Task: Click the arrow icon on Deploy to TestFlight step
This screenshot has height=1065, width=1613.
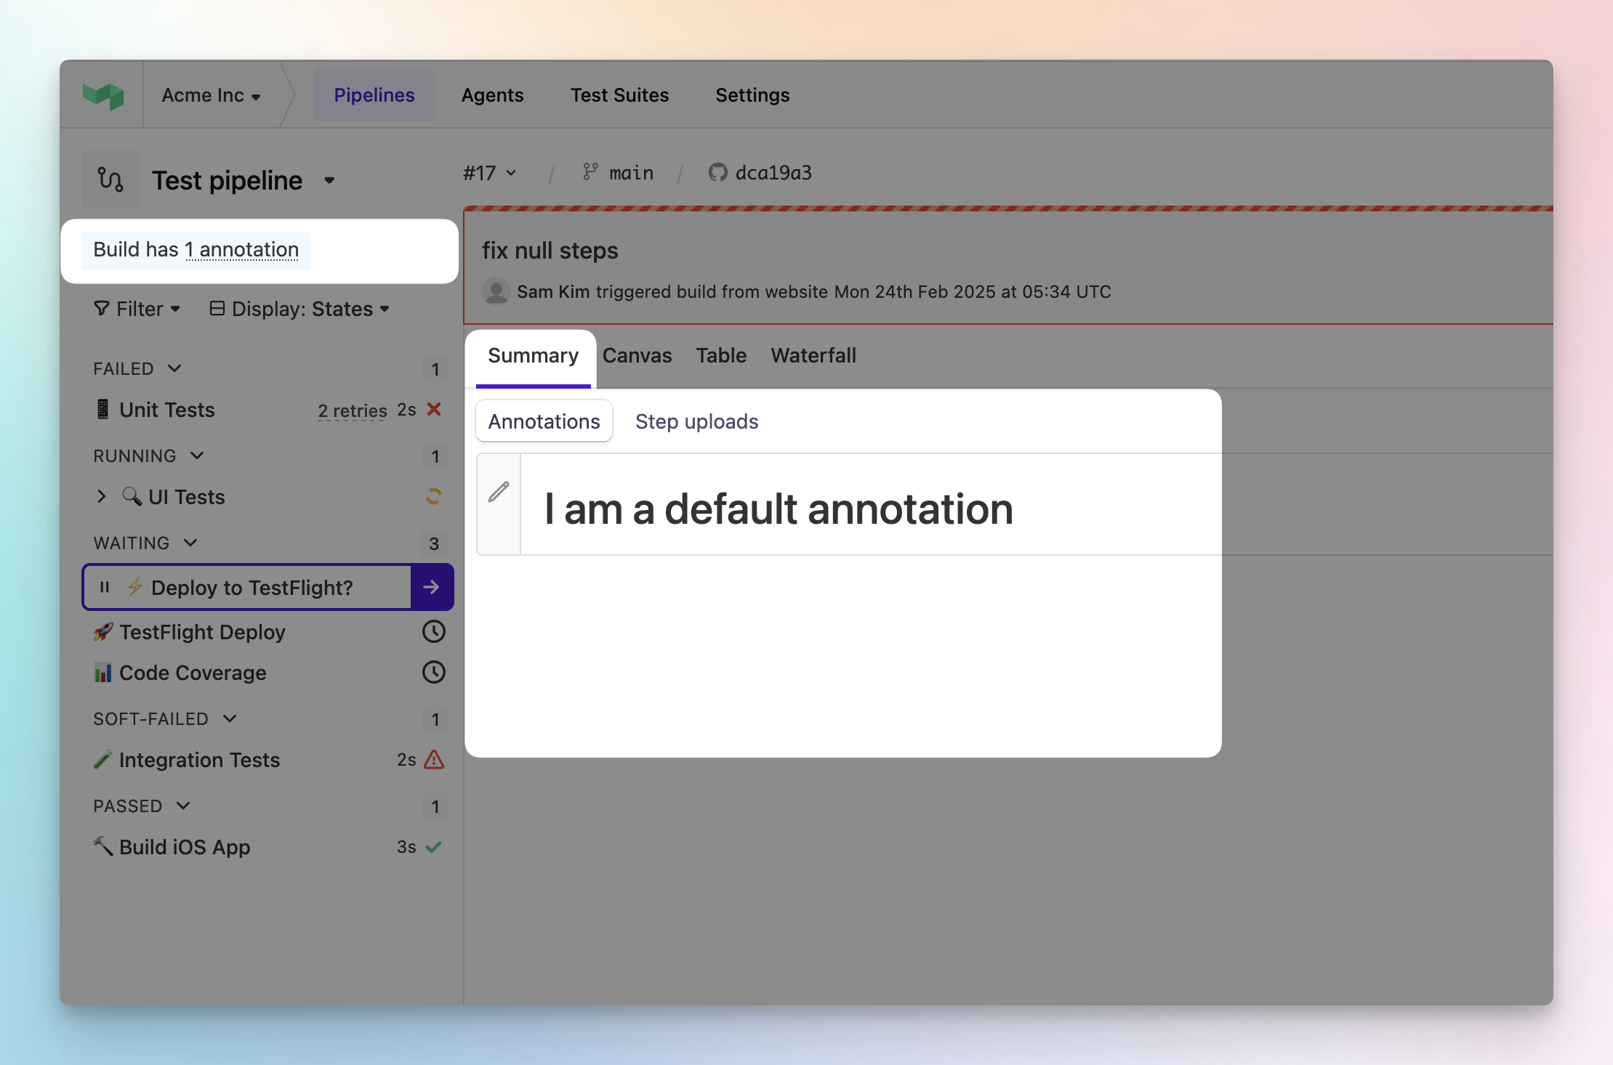Action: coord(432,586)
